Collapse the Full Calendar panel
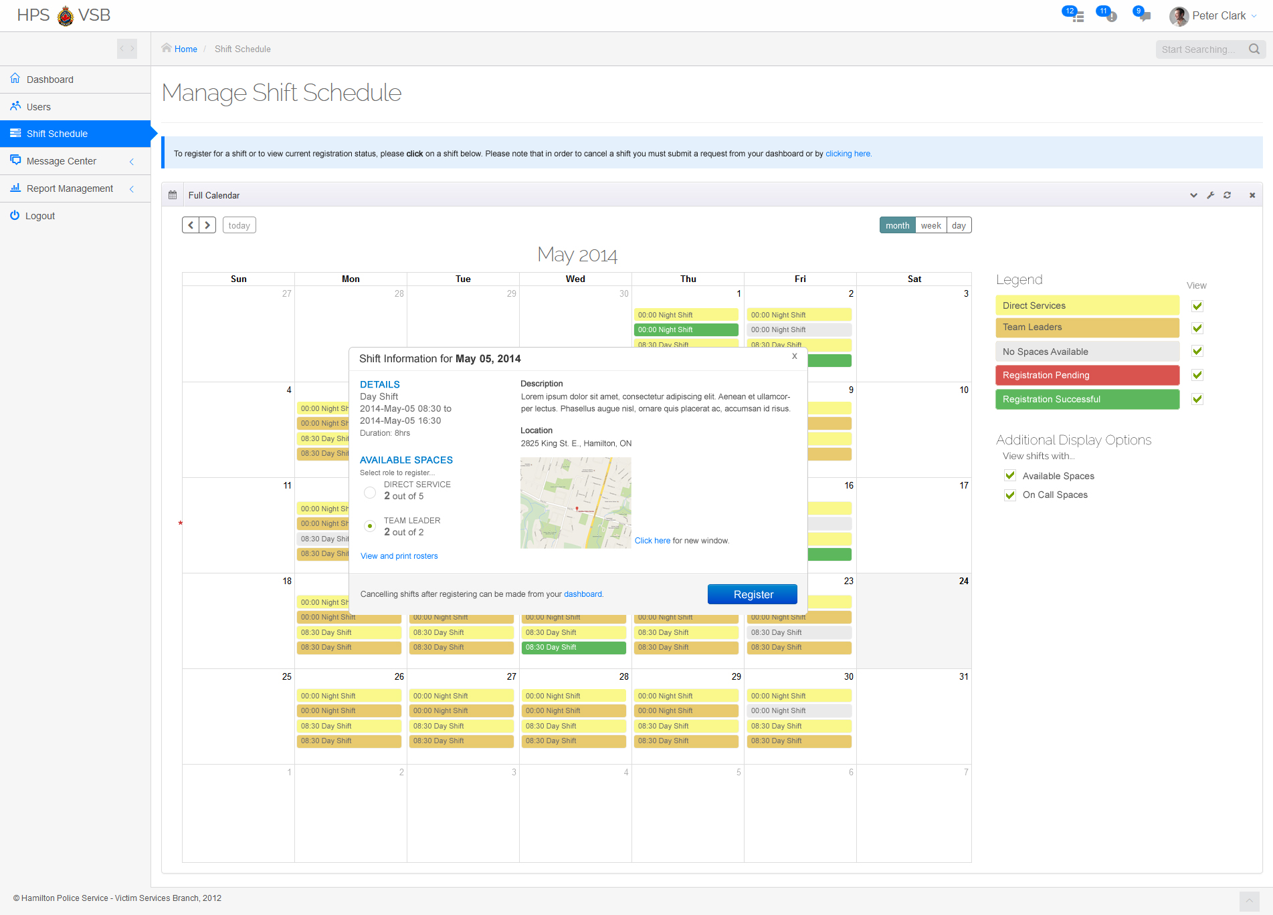Screen dimensions: 1273x915 click(1193, 195)
